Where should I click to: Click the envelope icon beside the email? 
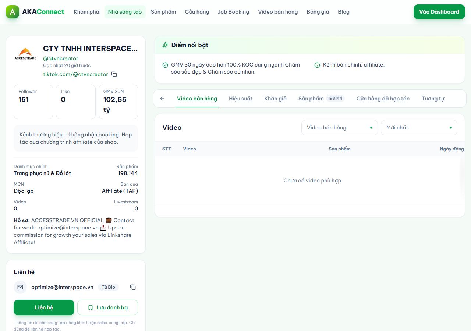20,287
